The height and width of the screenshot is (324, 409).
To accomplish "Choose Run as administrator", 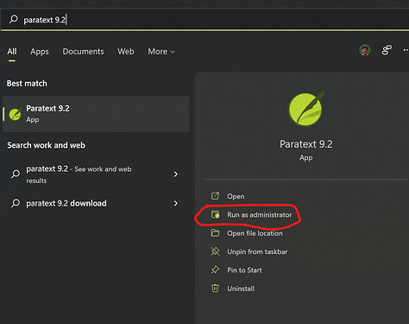I will point(259,215).
